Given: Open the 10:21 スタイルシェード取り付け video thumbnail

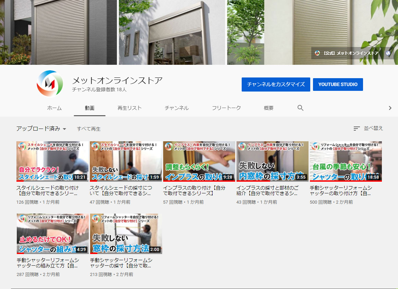Looking at the screenshot, I should tap(52, 161).
